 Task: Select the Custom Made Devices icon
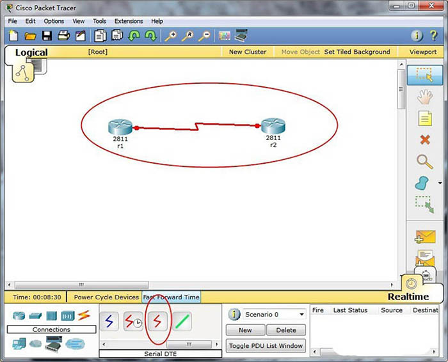point(53,343)
